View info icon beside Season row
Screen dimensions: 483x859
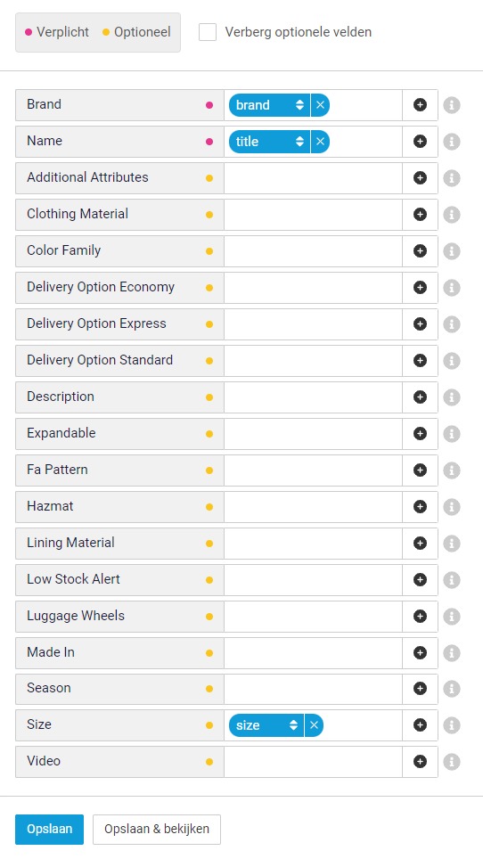coord(452,689)
